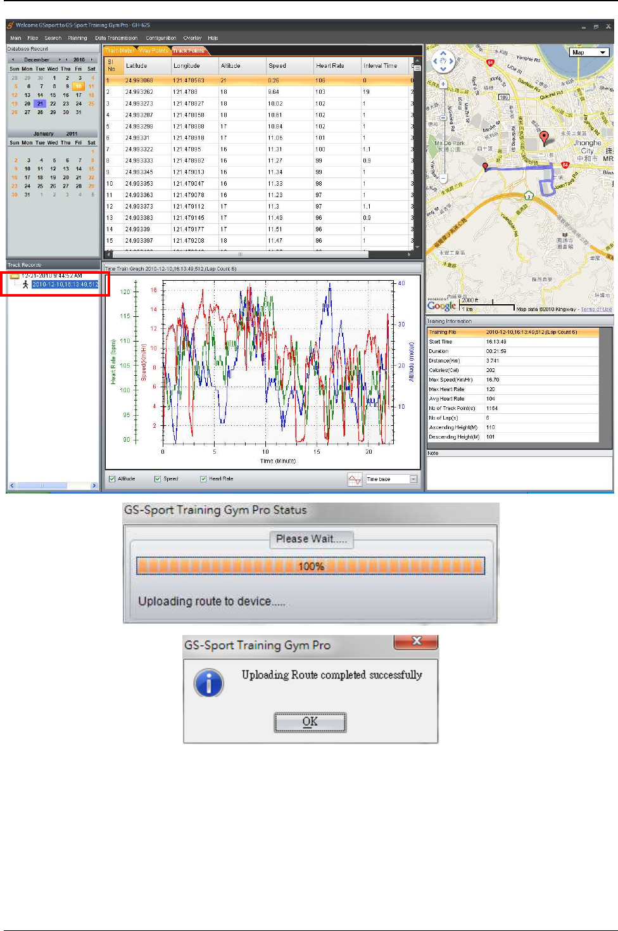Screen dimensions: 618x931
Task: Click the Latitude column header
Action: click(x=147, y=65)
